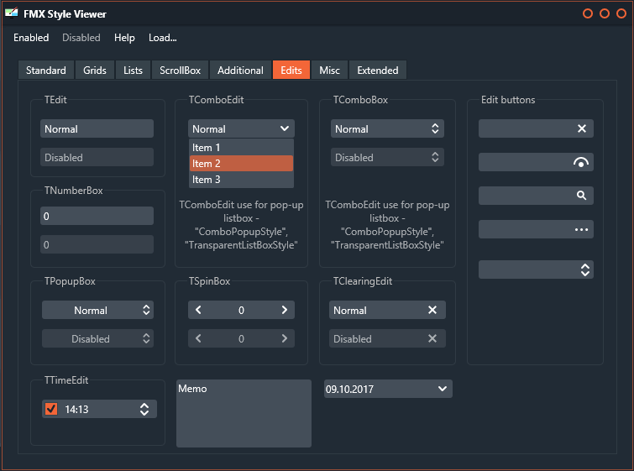Switch to the Standard tab
The height and width of the screenshot is (471, 634).
(46, 70)
